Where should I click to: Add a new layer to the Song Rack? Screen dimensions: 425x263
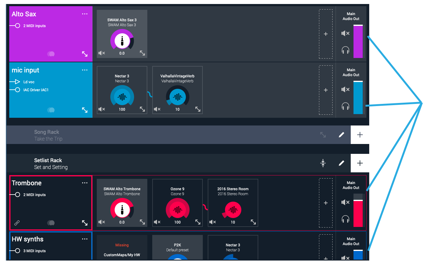(360, 135)
